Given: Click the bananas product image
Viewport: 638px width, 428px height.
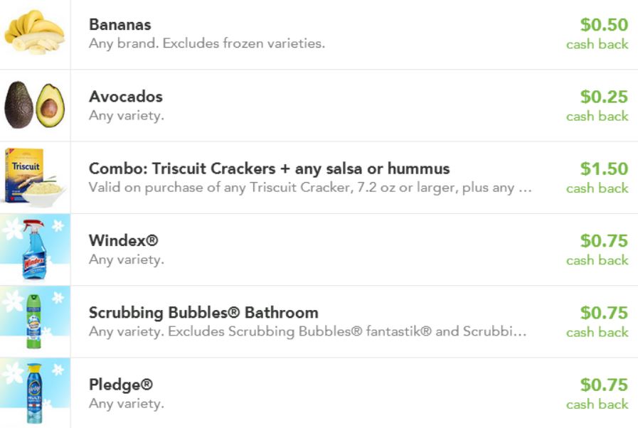Looking at the screenshot, I should click(x=34, y=33).
